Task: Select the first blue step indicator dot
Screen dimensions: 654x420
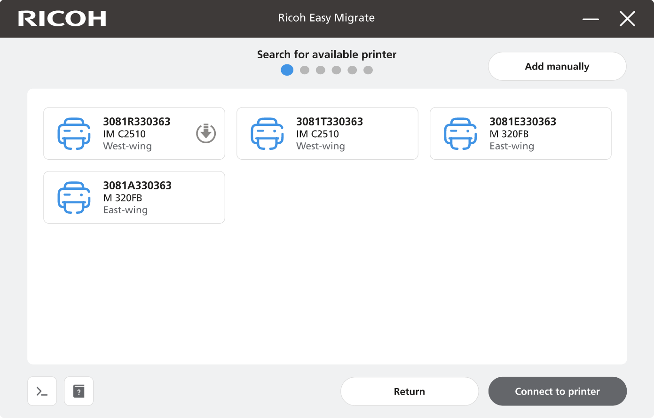Action: pos(287,70)
